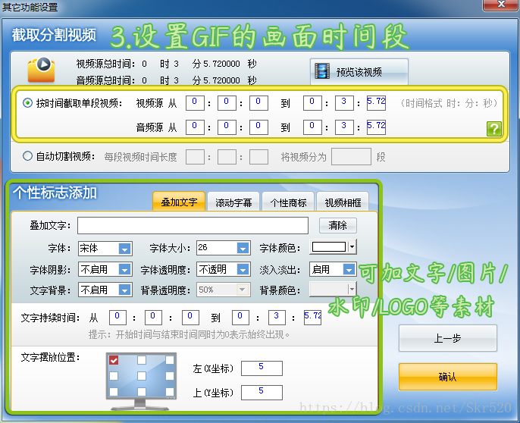Check the top-center text position box
Viewport: 520px width, 423px height.
[x=142, y=360]
